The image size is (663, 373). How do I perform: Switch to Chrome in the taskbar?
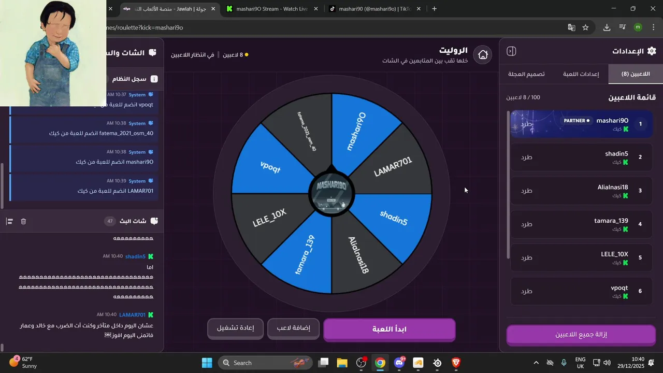(x=380, y=363)
